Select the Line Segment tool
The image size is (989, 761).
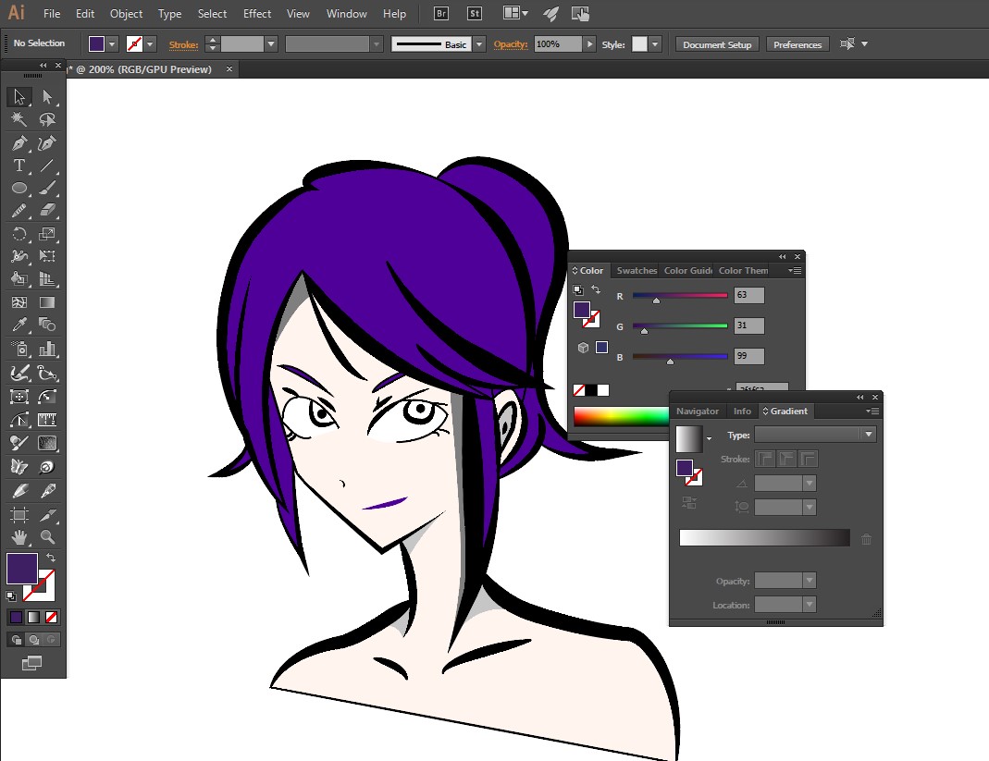click(x=47, y=166)
